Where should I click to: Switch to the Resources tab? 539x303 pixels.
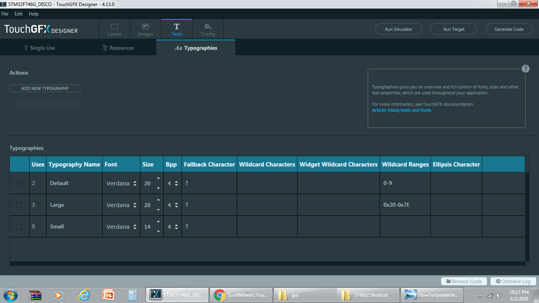point(118,48)
